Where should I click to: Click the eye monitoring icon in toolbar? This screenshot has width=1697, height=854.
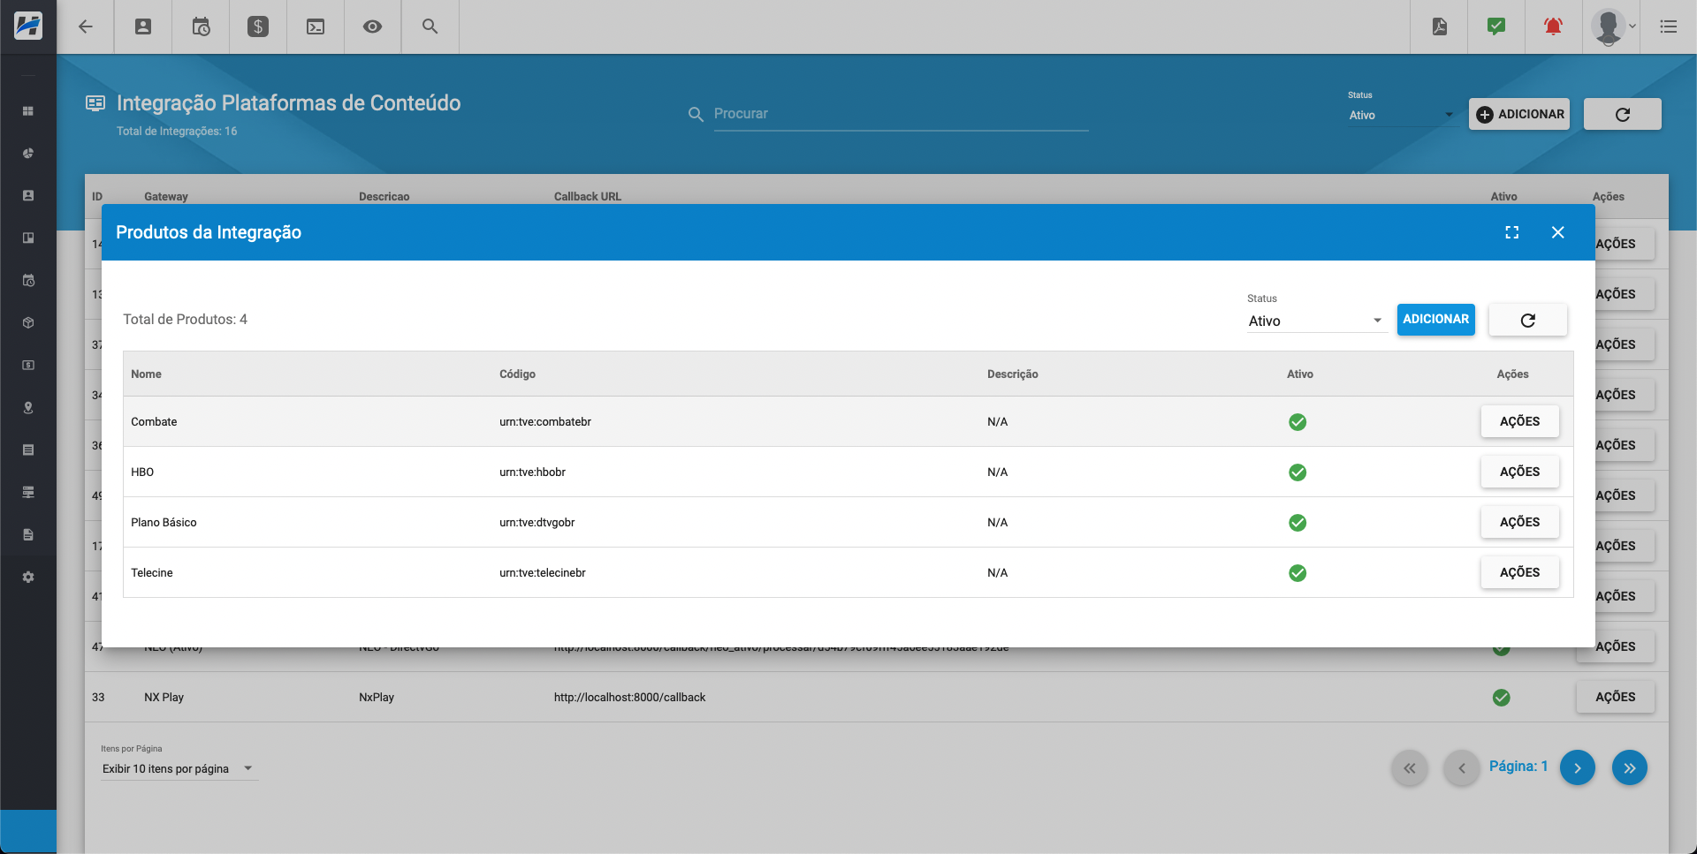pos(372,26)
